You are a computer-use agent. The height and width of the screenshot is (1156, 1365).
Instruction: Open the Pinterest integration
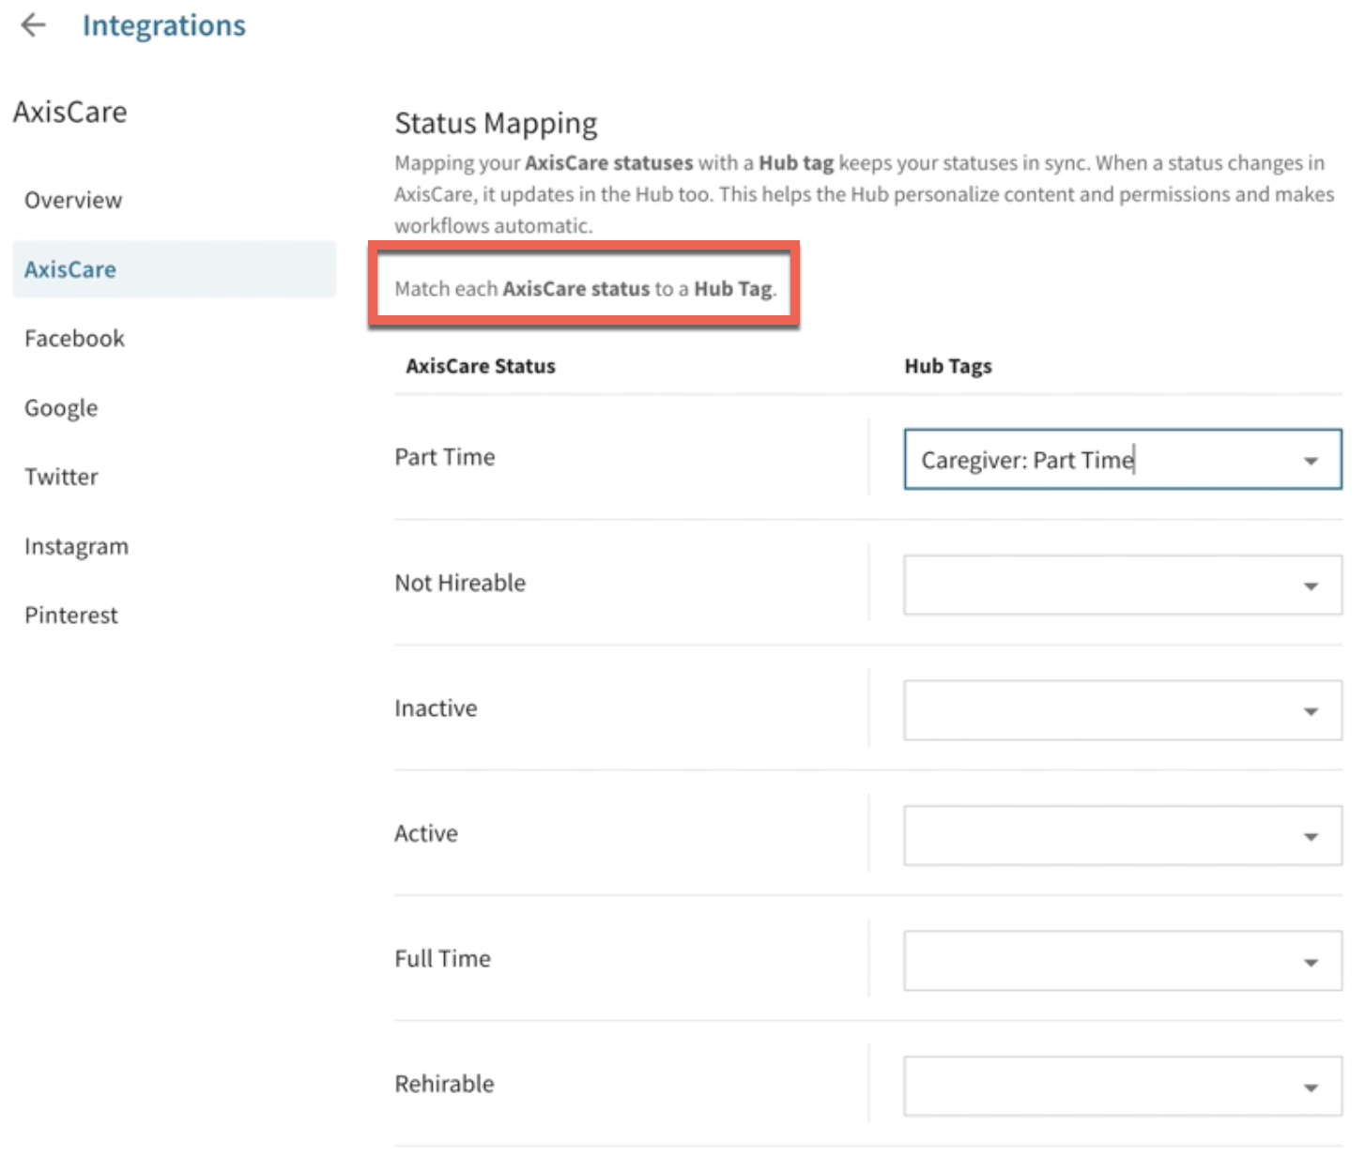[71, 616]
